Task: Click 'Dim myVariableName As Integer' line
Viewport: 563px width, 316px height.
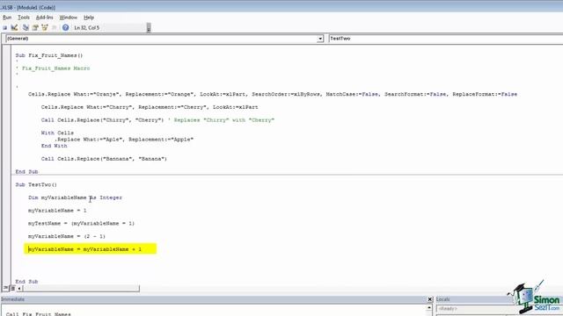Action: pos(76,197)
